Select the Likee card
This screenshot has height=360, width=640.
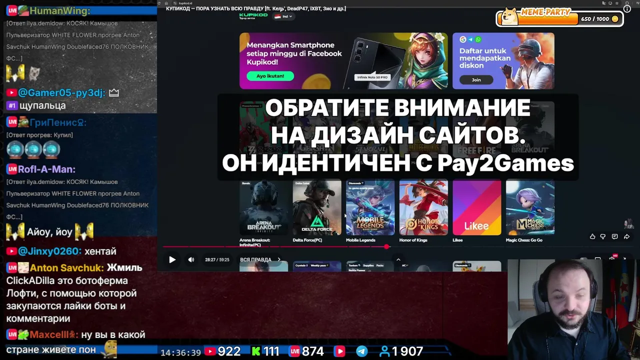(476, 211)
